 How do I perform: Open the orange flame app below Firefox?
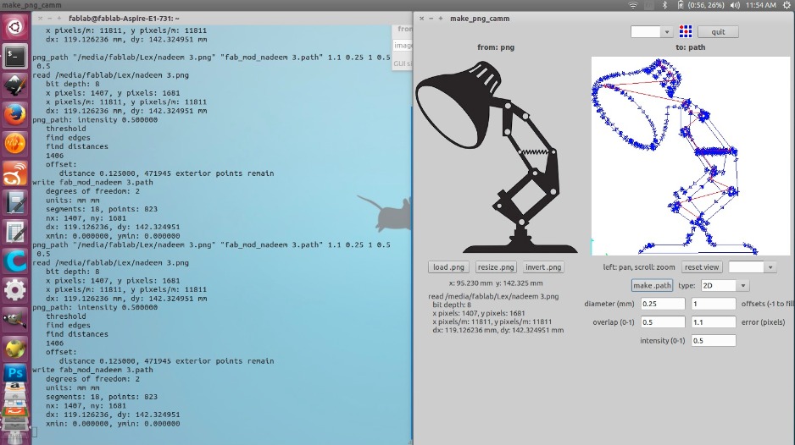(x=14, y=144)
